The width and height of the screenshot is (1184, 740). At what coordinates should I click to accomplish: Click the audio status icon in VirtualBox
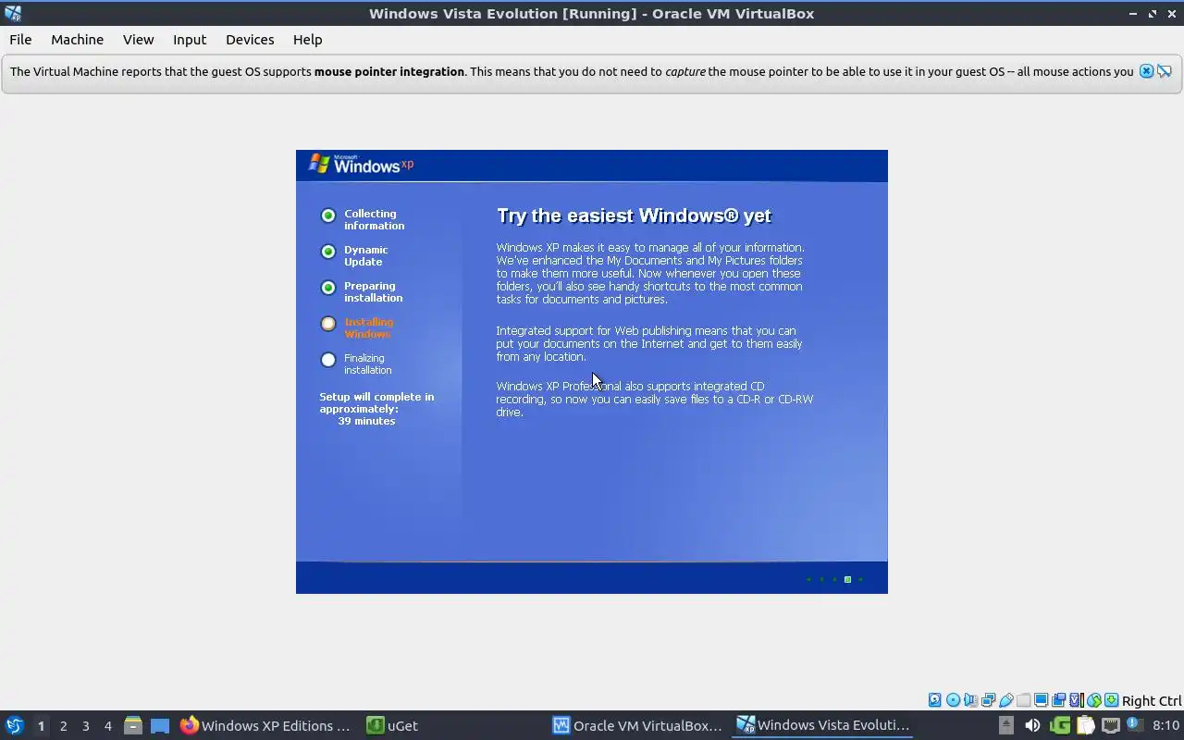970,700
